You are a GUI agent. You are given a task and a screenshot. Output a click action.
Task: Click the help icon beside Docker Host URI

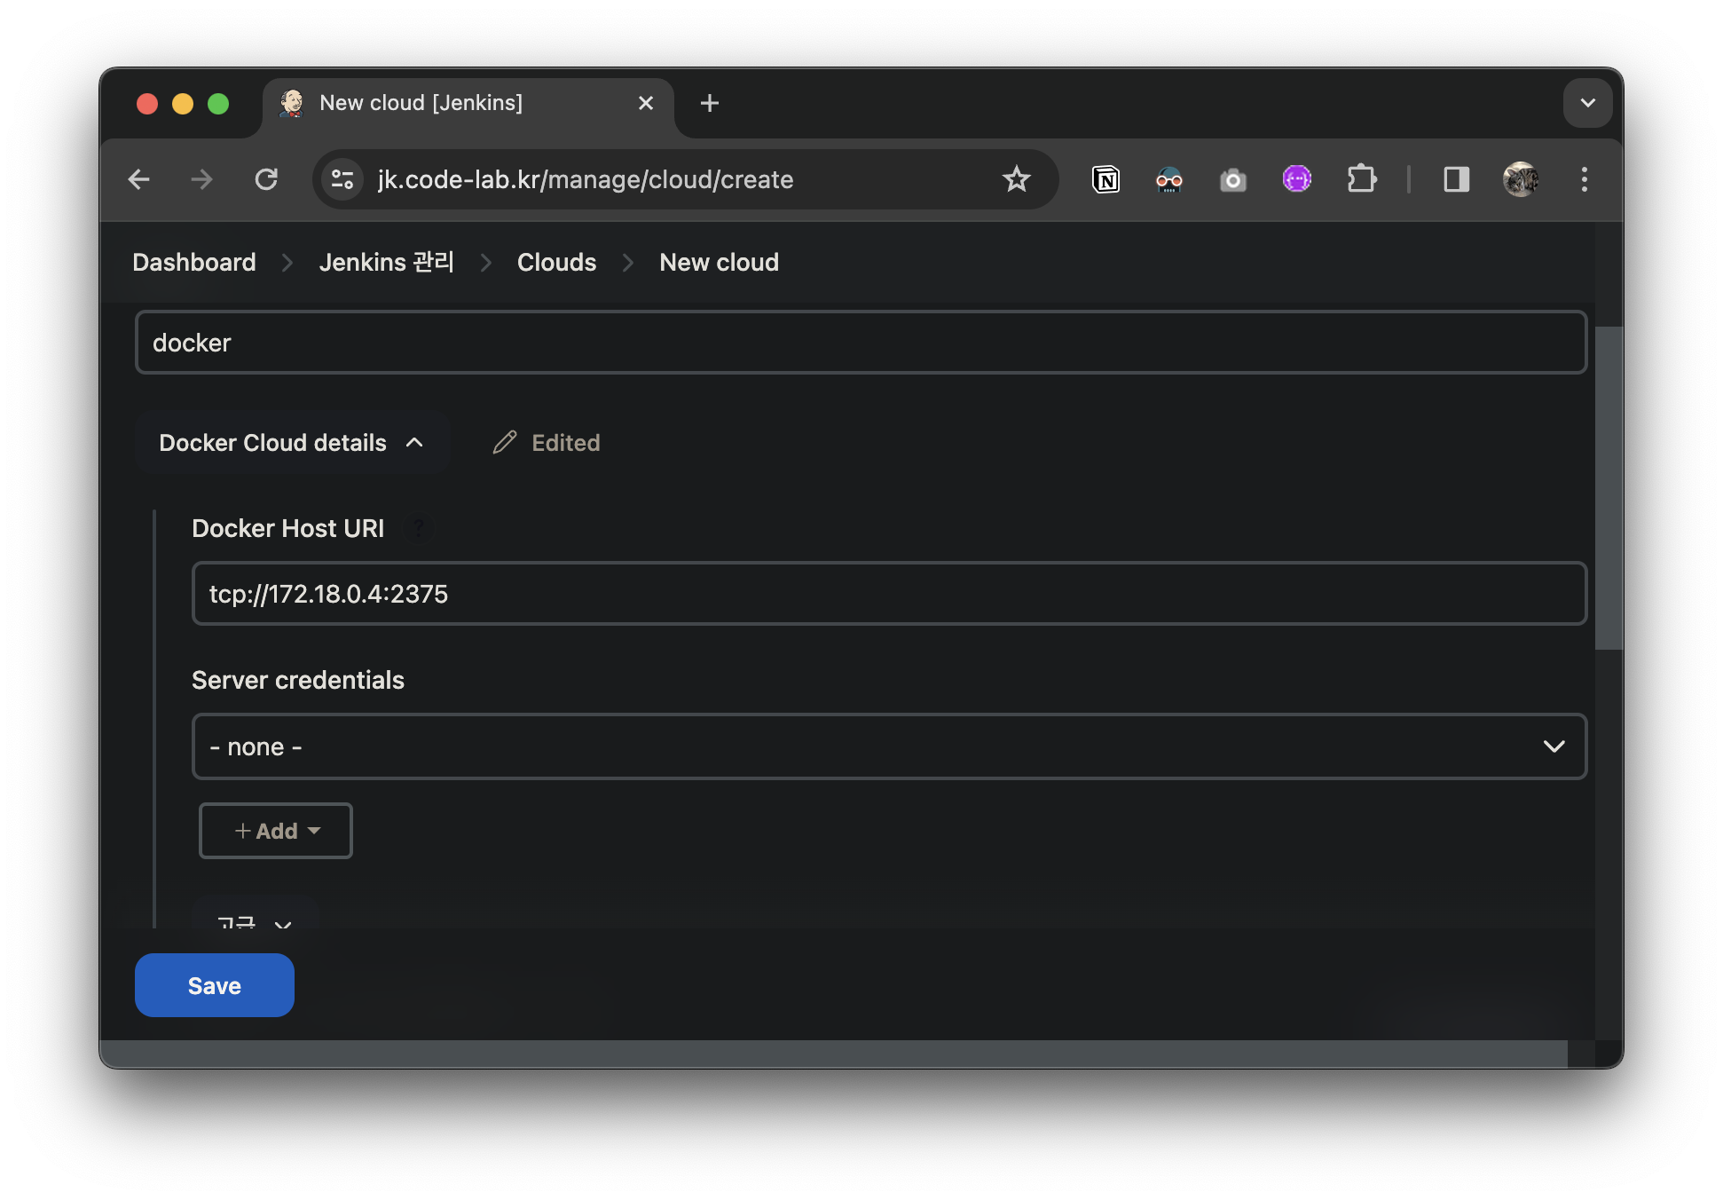tap(418, 529)
